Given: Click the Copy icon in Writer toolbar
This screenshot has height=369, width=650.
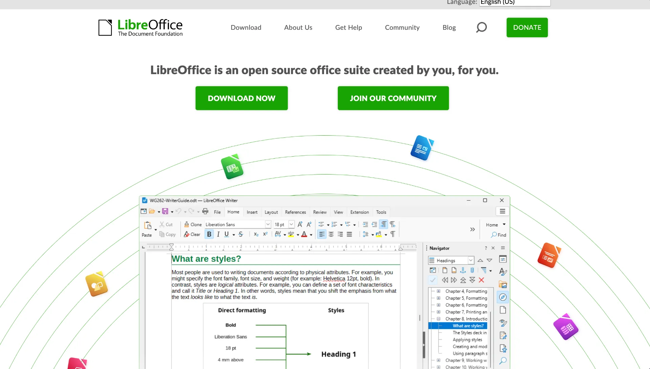Looking at the screenshot, I should coord(162,234).
